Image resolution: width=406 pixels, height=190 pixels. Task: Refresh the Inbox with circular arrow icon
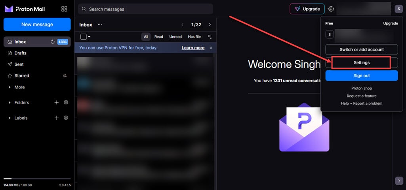(x=53, y=42)
